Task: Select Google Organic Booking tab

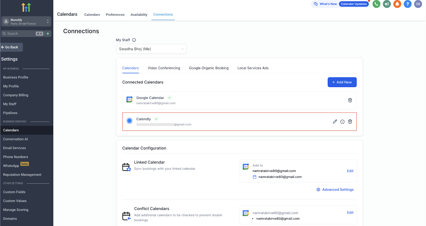Action: (x=209, y=68)
